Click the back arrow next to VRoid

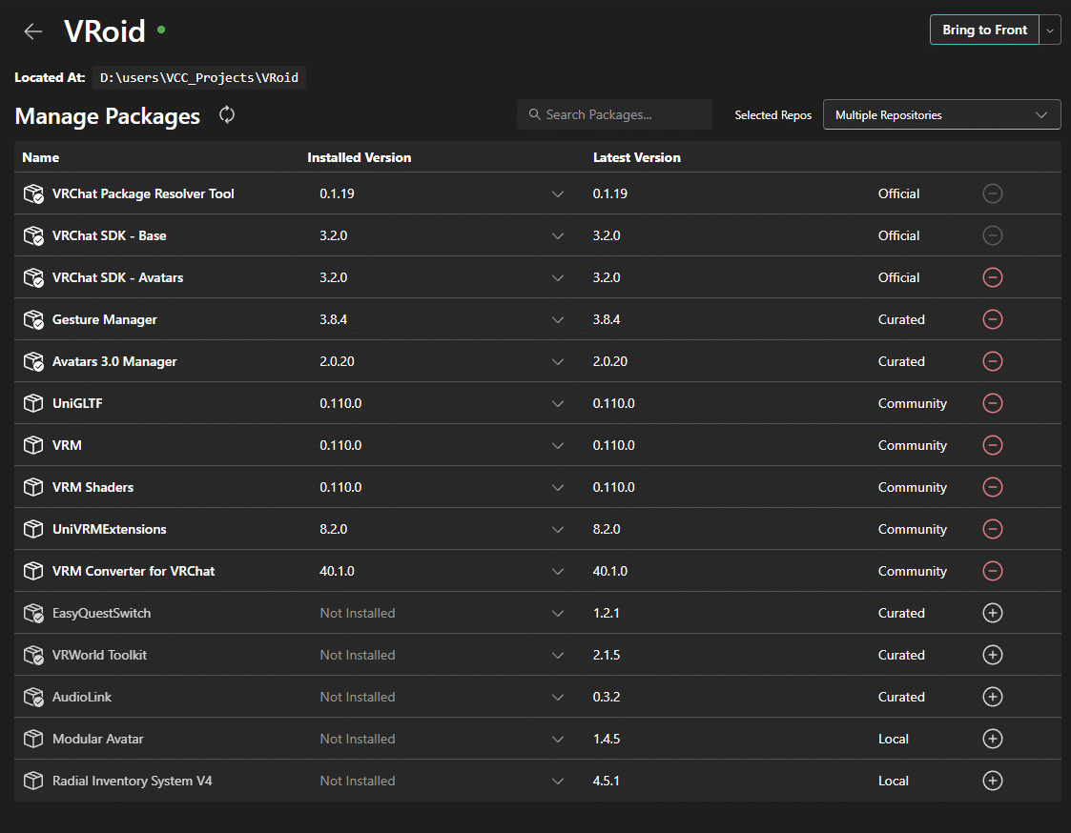click(x=33, y=30)
